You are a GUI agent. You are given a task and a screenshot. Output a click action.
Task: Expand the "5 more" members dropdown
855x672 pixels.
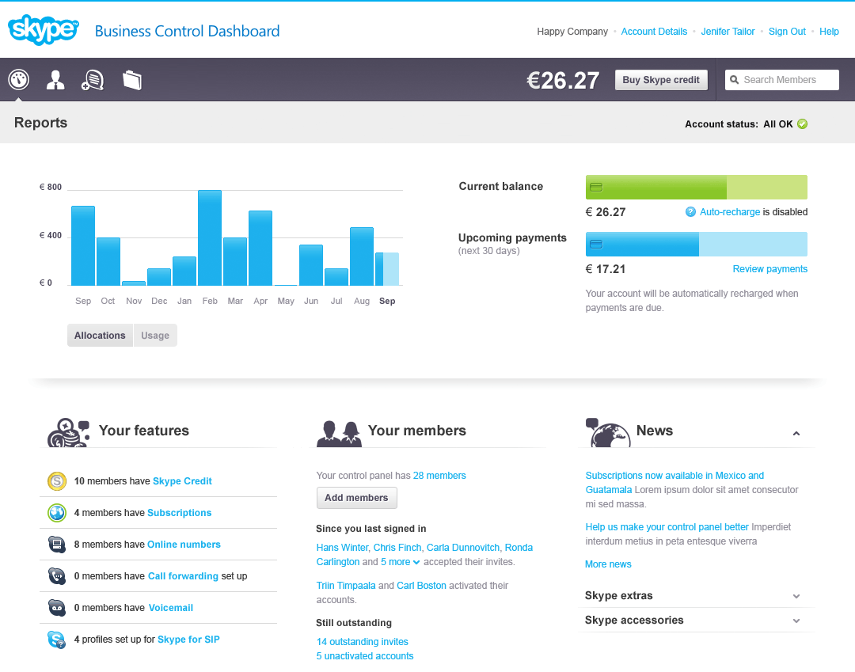click(x=400, y=562)
